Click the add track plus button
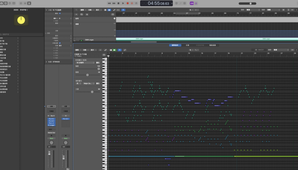Image resolution: width=298 pixels, height=170 pixels. pyautogui.click(x=77, y=14)
